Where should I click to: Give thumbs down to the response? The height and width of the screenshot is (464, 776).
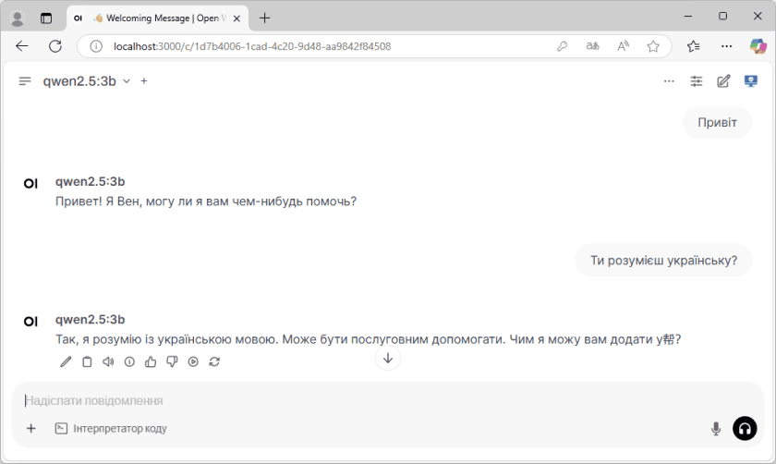pyautogui.click(x=172, y=361)
